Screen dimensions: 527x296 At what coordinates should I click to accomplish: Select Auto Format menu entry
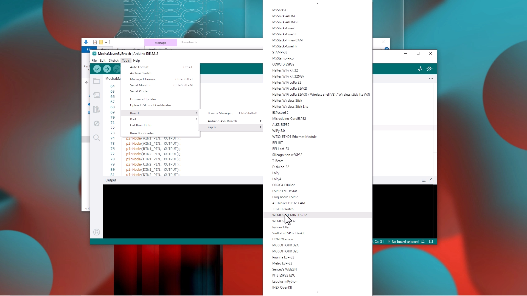click(160, 67)
